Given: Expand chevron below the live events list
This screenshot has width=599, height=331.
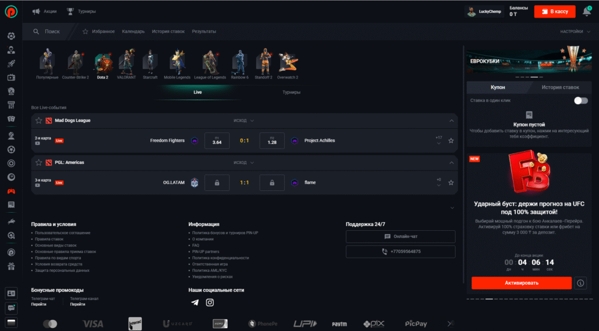Looking at the screenshot, I should [452, 208].
